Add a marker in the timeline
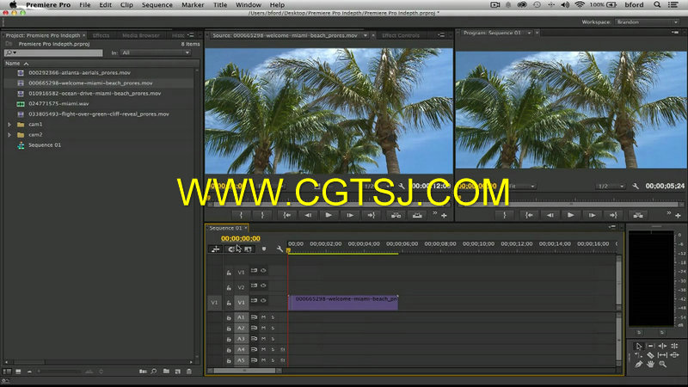 click(x=264, y=249)
